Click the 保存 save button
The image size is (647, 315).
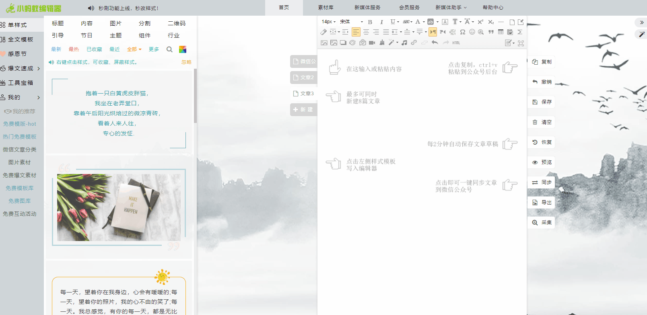pyautogui.click(x=542, y=102)
